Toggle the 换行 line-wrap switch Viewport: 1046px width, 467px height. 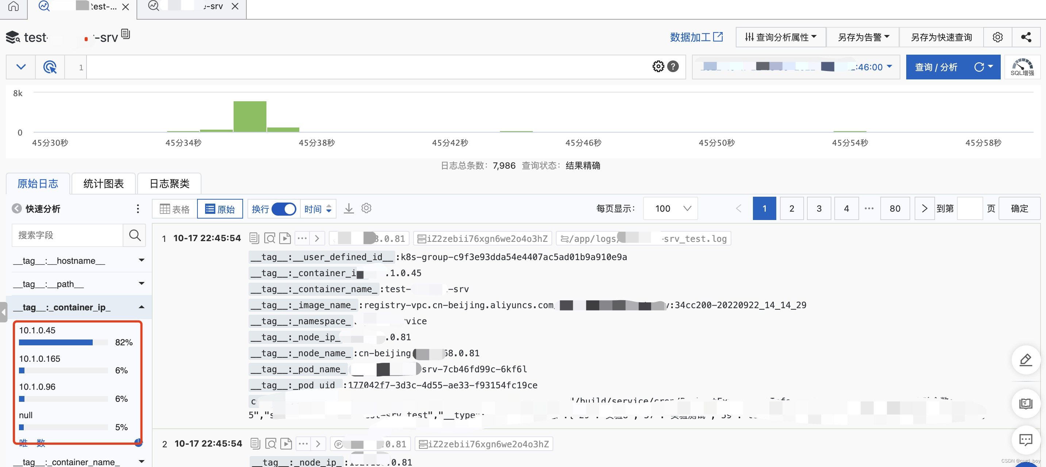click(284, 209)
